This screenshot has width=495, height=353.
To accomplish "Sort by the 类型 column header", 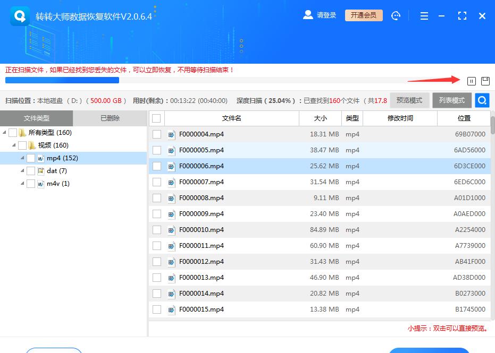I will pyautogui.click(x=353, y=118).
